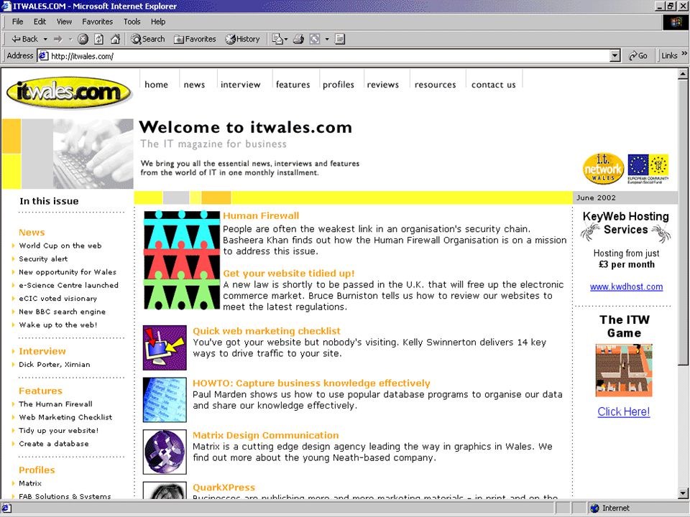Go to the browser Home icon
The width and height of the screenshot is (690, 517).
115,39
